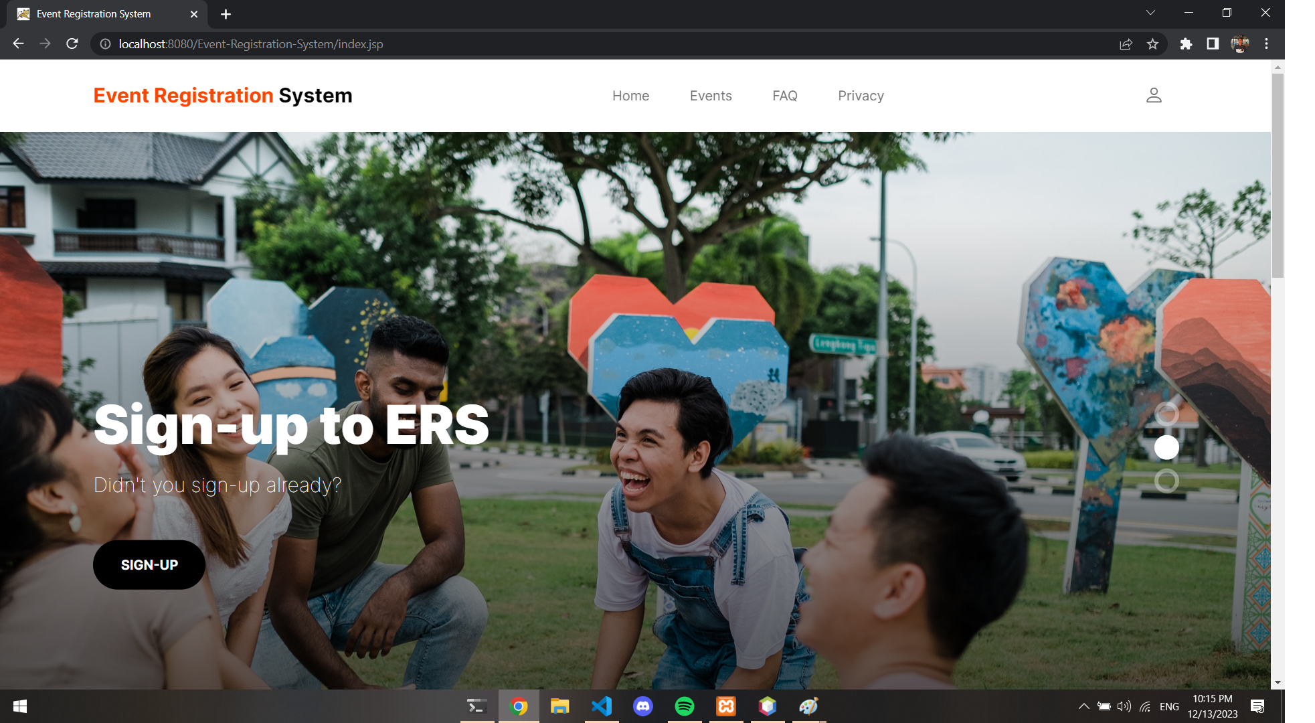The width and height of the screenshot is (1315, 723).
Task: Reload the current page
Action: click(x=72, y=44)
